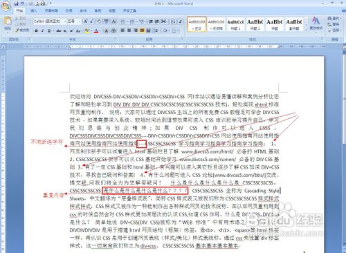The image size is (346, 253).
Task: Open the Change Styles menu
Action: (316, 24)
